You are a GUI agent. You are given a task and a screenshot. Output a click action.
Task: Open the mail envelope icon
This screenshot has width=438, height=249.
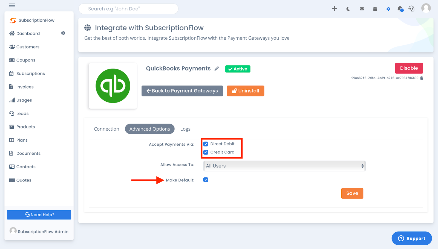(x=362, y=9)
